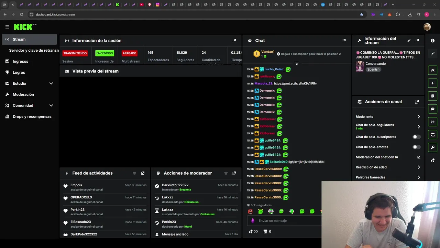Viewport: 440px width, 248px height.
Task: Click username Lucho_Pelao in chat
Action: (274, 69)
